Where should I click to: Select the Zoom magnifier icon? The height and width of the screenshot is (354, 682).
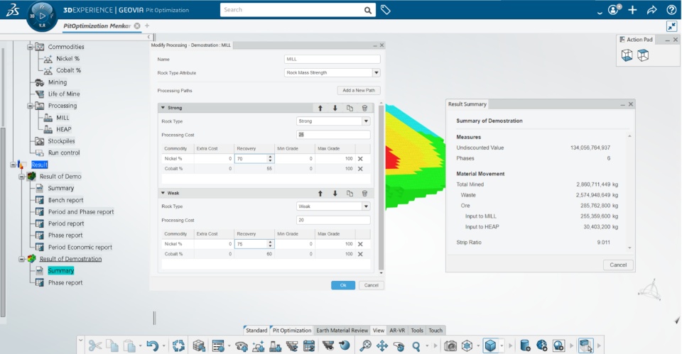(x=416, y=345)
